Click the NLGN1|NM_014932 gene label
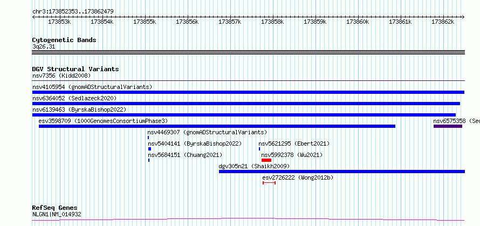Viewport: 480px width, 226px height. (x=57, y=214)
